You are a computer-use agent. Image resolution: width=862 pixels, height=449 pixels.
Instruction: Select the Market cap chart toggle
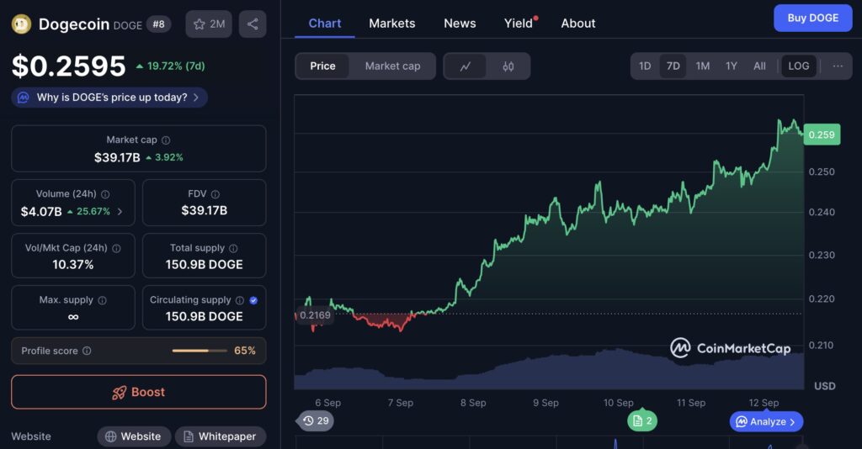coord(392,66)
